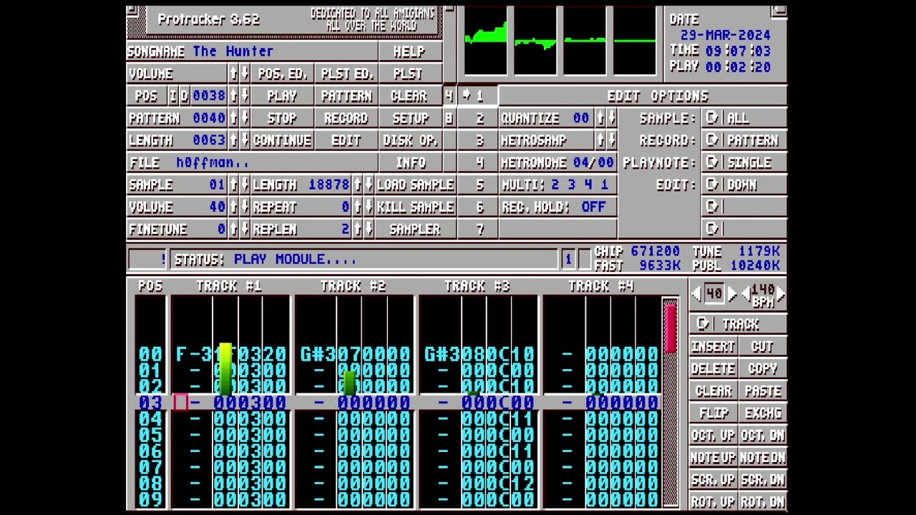Switch to edit options page 7

(x=478, y=229)
